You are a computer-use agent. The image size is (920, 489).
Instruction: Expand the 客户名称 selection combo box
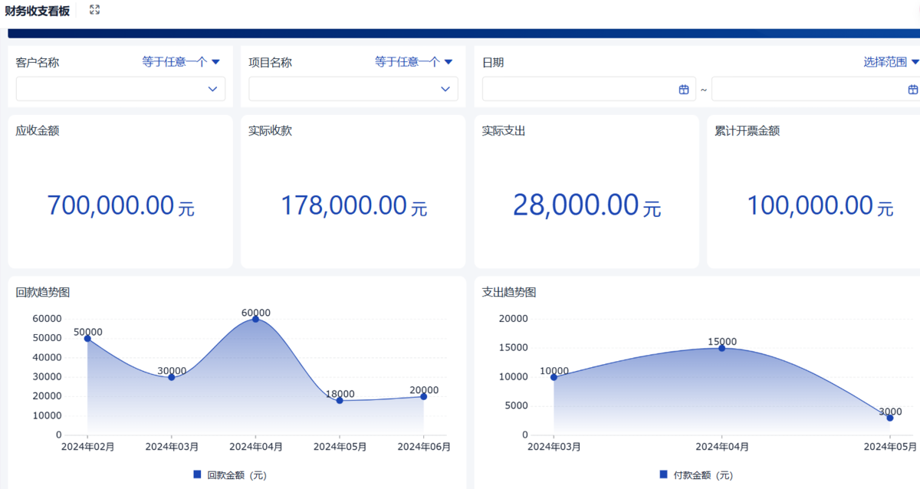tap(120, 89)
